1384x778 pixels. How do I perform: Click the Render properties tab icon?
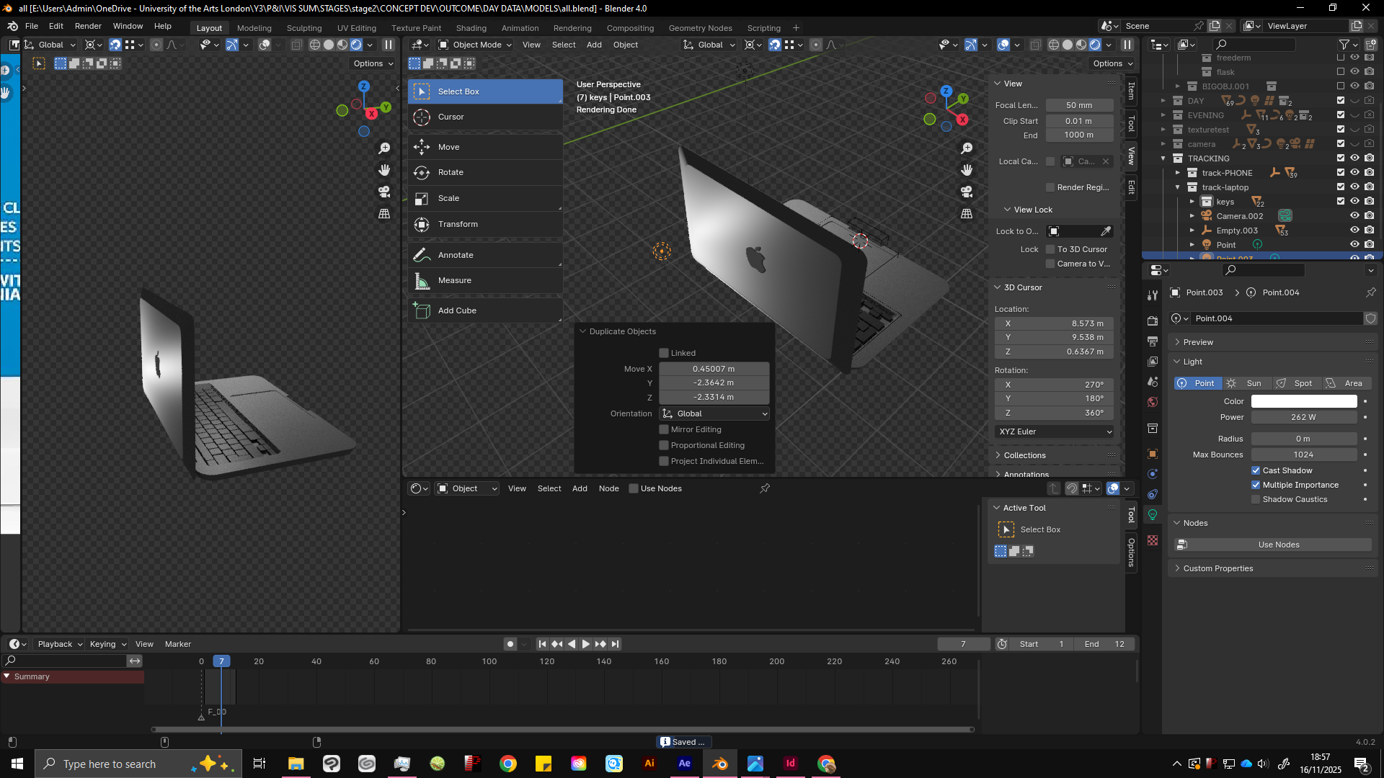click(1153, 321)
